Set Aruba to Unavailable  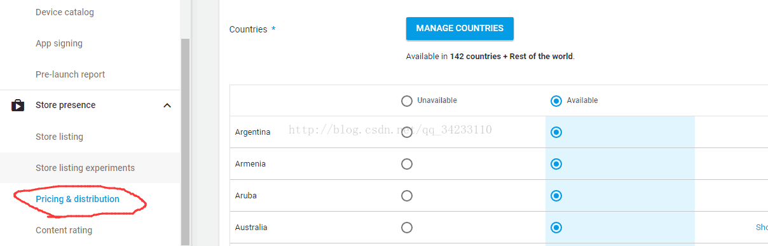point(407,196)
